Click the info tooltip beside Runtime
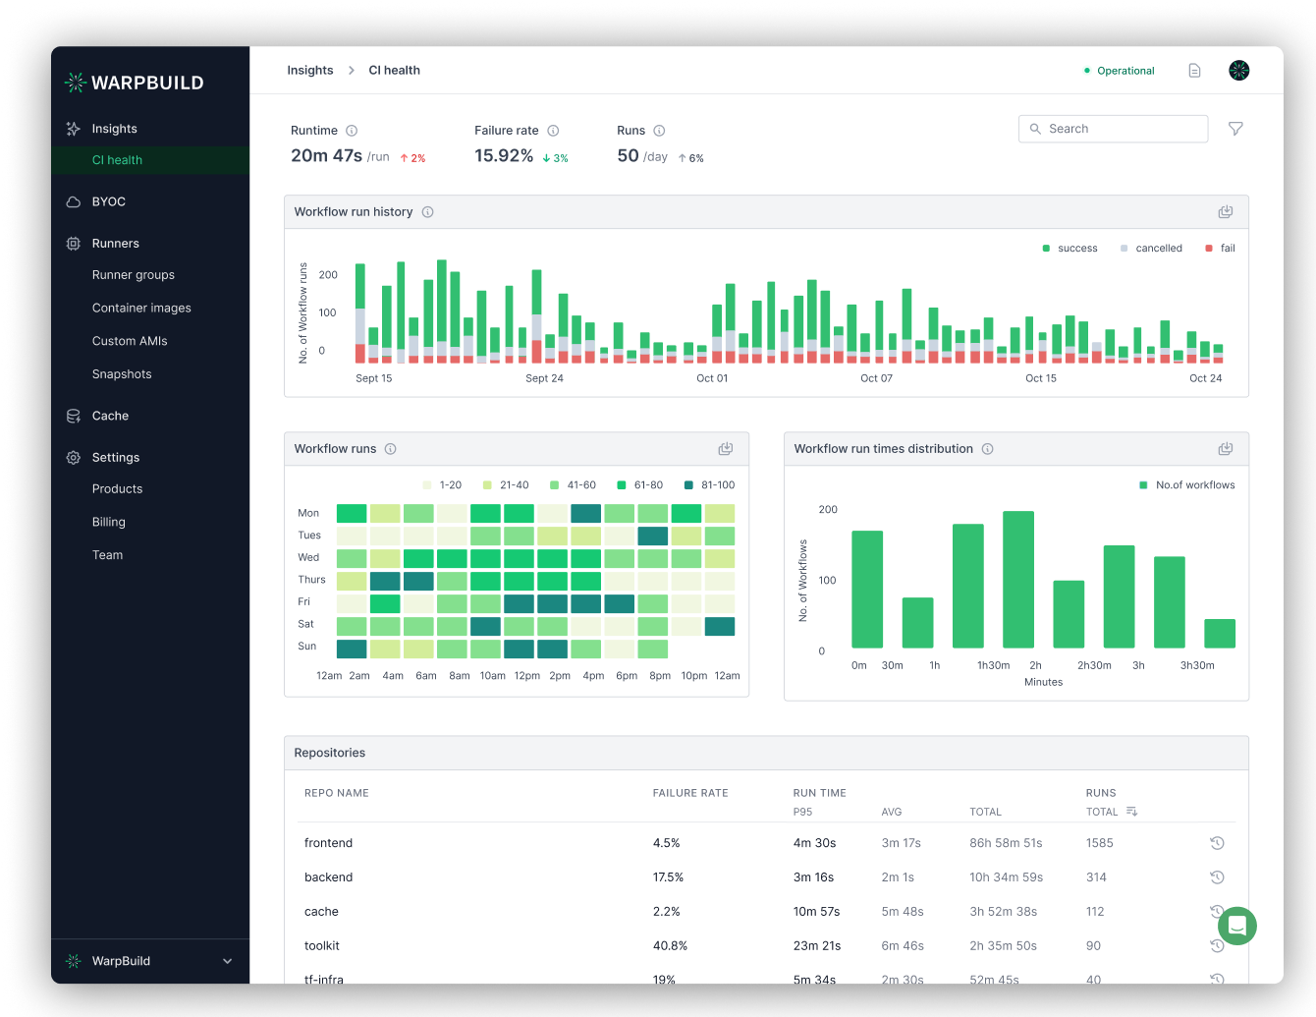 (x=353, y=130)
